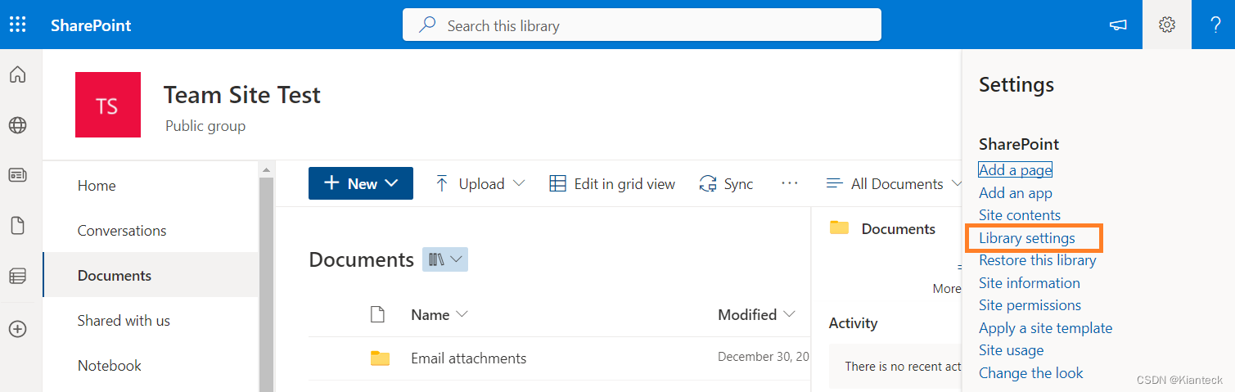Open the more actions ellipsis

tap(790, 183)
